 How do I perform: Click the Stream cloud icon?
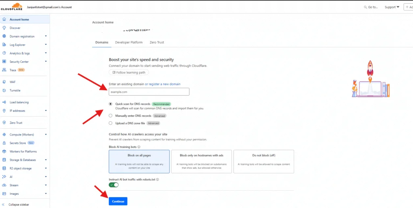pos(4,185)
